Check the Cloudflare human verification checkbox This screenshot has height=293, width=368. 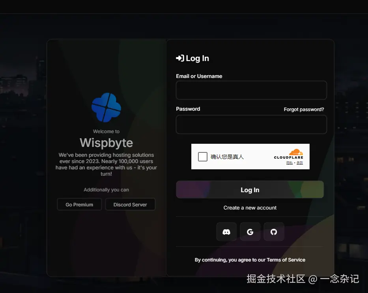203,157
